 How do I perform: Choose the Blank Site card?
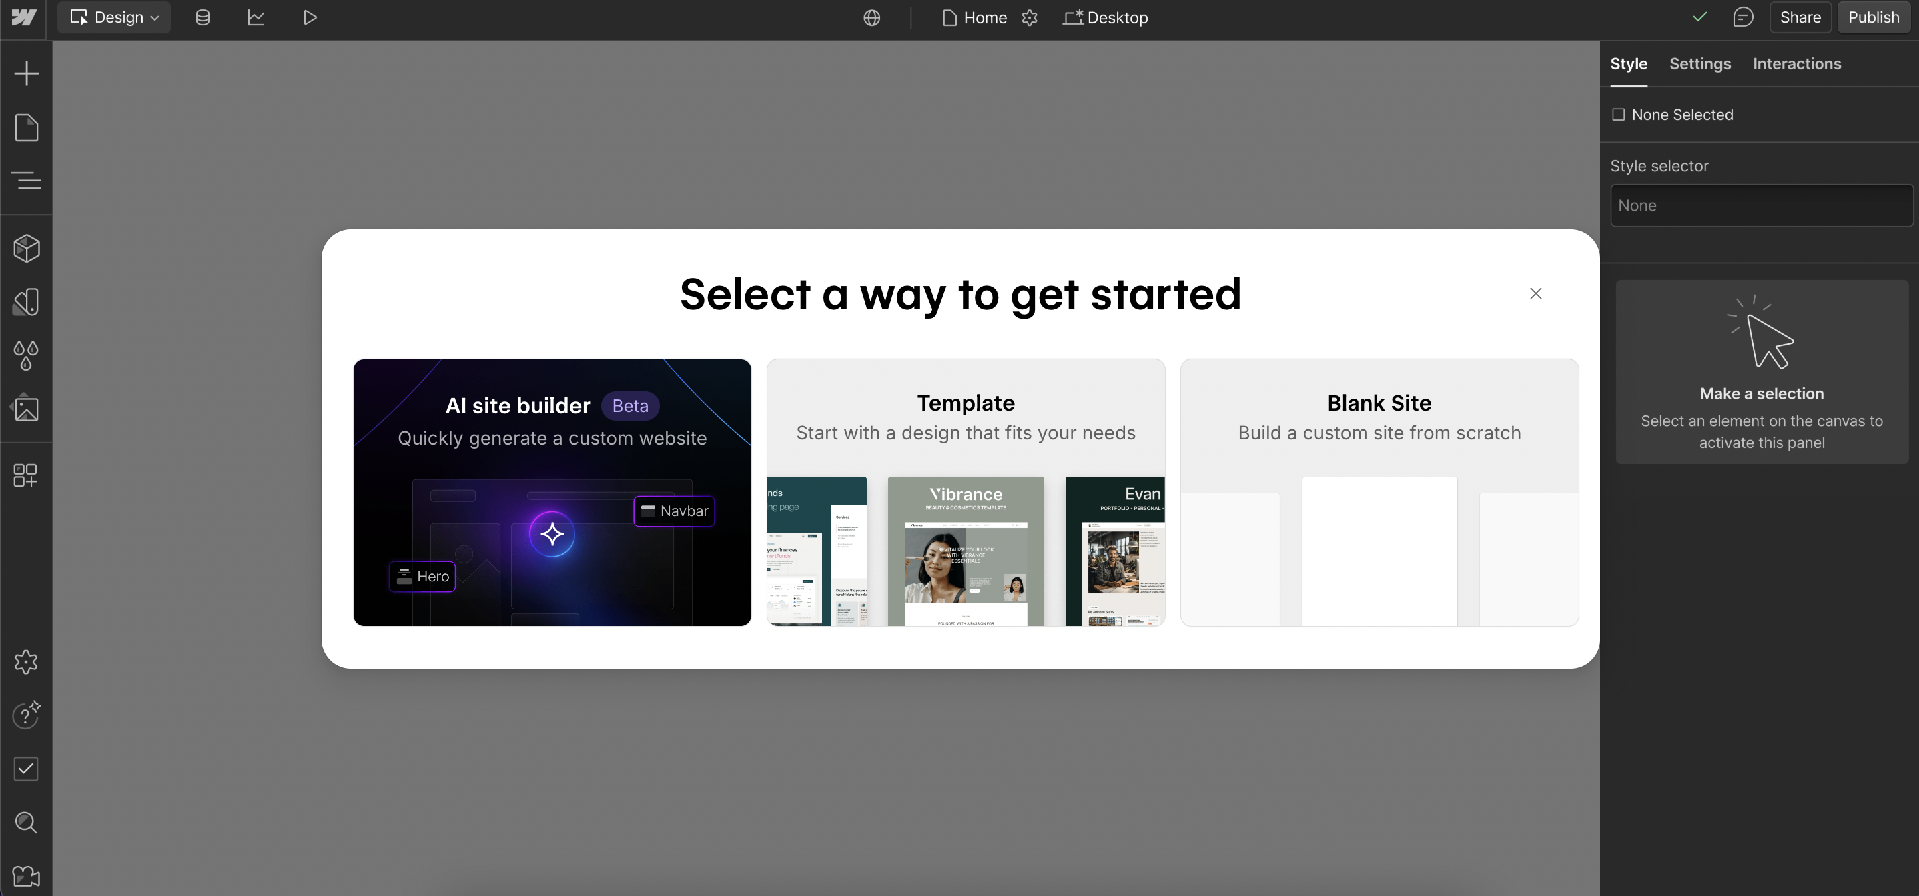tap(1379, 492)
